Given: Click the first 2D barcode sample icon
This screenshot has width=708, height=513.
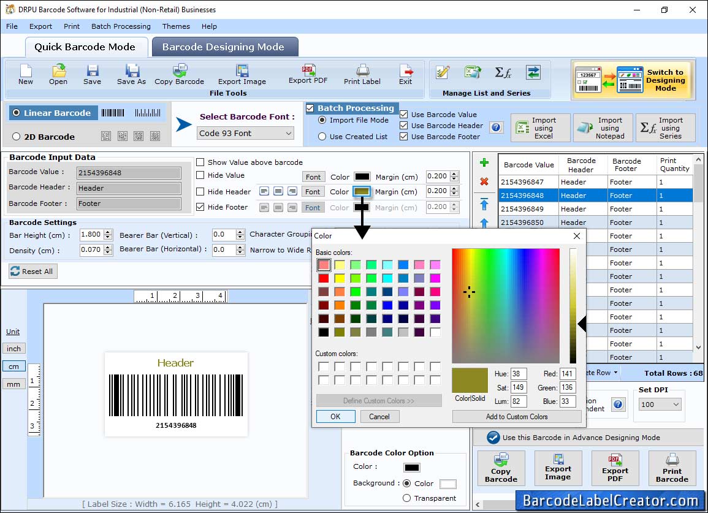Looking at the screenshot, I should coord(106,136).
